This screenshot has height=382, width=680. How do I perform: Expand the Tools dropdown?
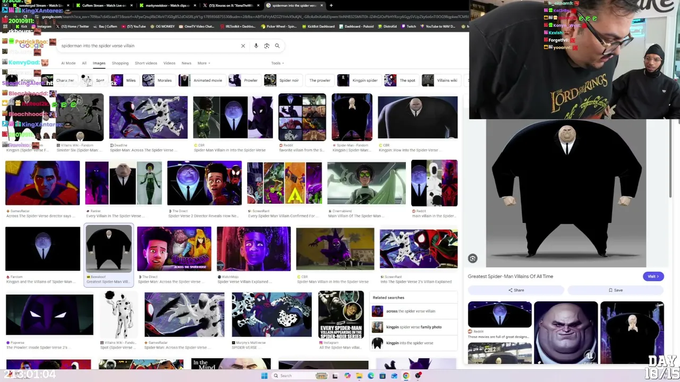point(277,63)
